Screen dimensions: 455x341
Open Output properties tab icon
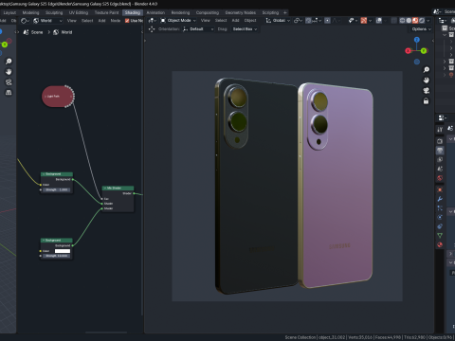point(440,151)
